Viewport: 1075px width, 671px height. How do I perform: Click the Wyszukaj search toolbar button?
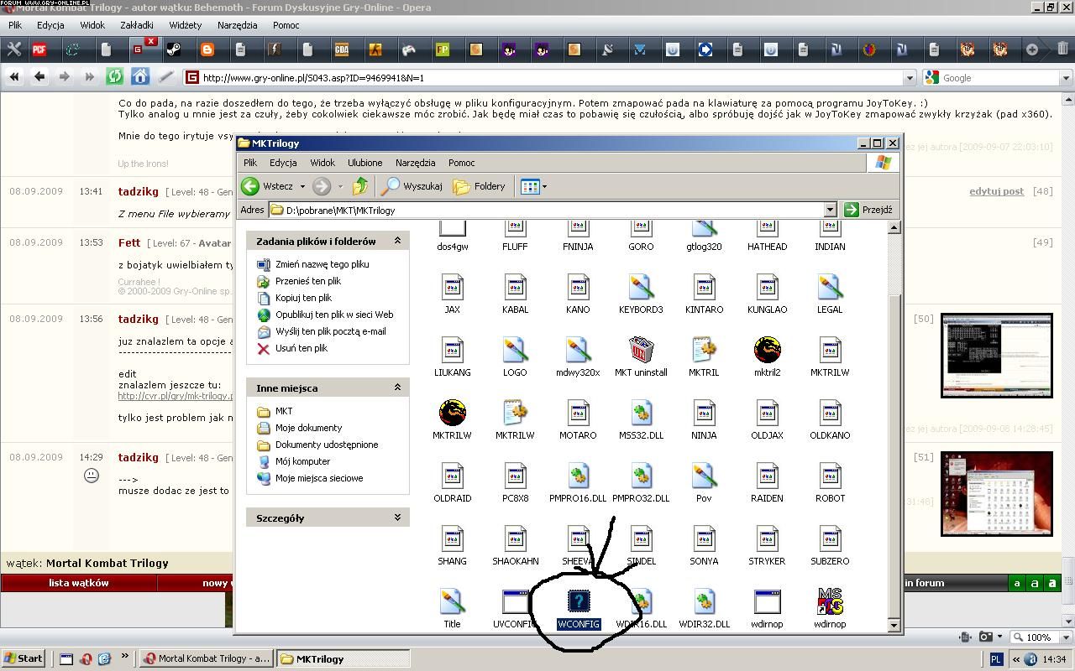tap(412, 186)
